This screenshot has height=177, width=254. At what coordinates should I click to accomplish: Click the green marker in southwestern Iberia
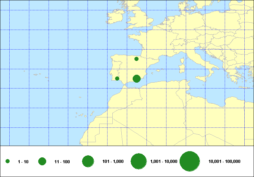coord(117,79)
